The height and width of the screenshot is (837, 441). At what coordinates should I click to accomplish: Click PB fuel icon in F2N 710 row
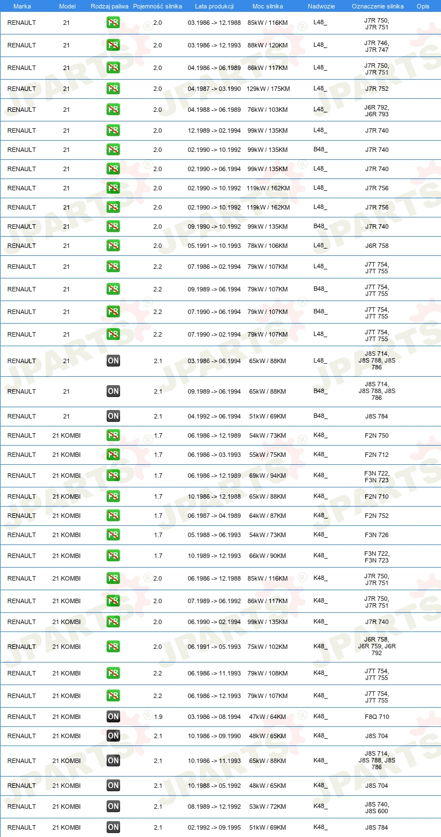[x=113, y=496]
